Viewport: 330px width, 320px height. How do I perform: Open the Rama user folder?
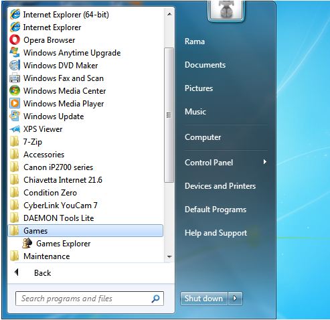195,42
